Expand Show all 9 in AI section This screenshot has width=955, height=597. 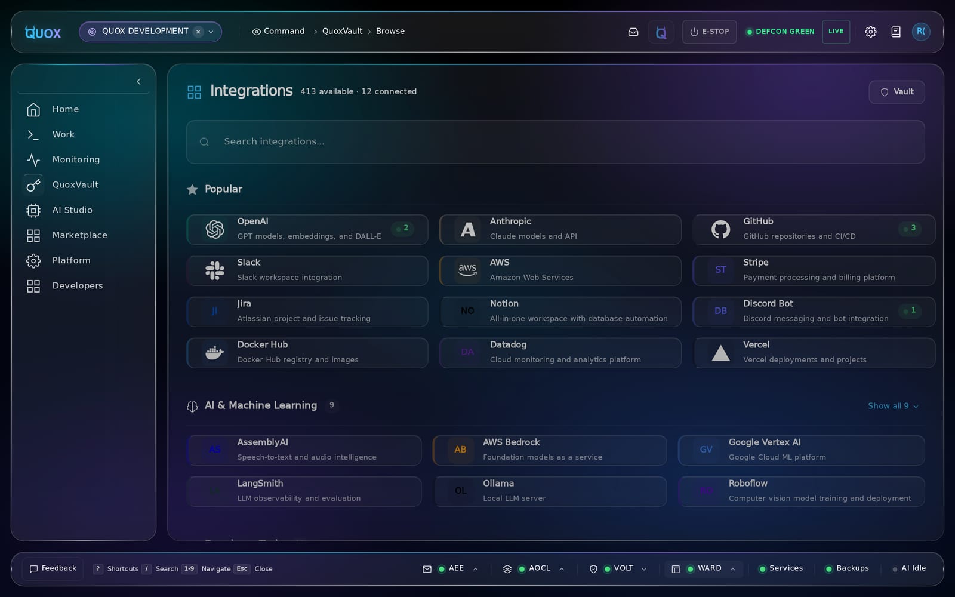(x=893, y=406)
